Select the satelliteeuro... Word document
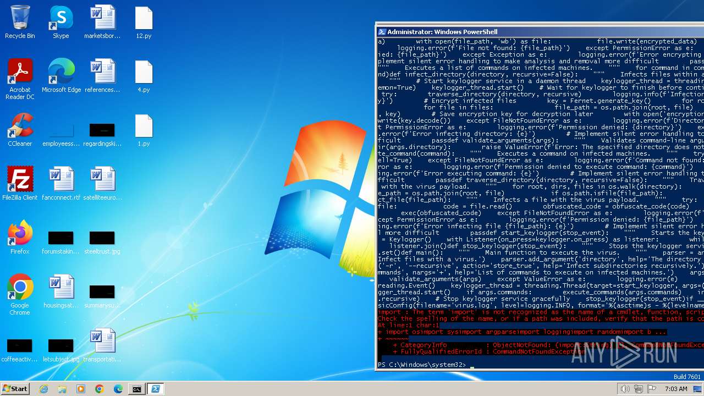 [102, 184]
